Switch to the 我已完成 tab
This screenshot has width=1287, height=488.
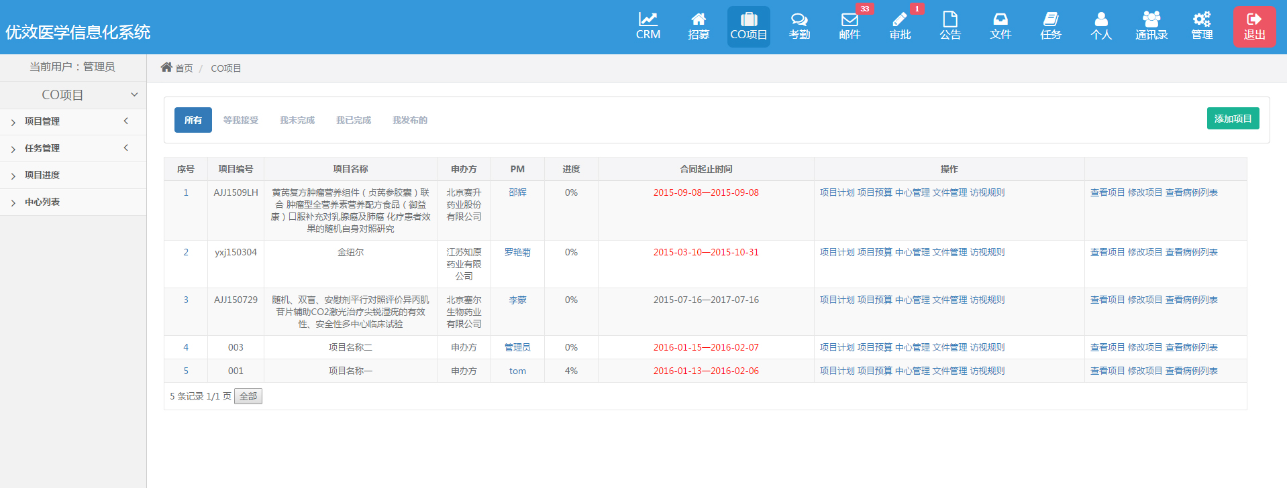pyautogui.click(x=353, y=120)
